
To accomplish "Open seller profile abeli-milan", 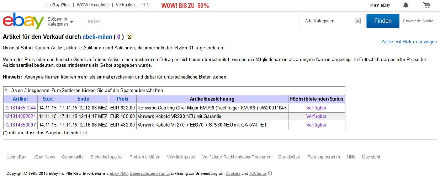I will [x=97, y=37].
